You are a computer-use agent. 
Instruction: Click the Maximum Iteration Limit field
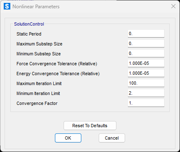pyautogui.click(x=146, y=83)
